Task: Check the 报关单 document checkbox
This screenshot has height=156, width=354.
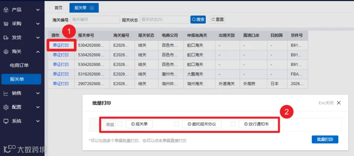Action: 120,124
